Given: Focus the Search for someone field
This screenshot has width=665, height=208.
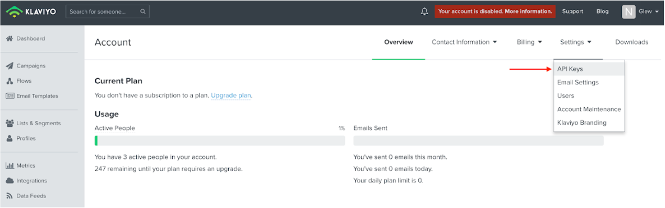Looking at the screenshot, I should coord(107,12).
